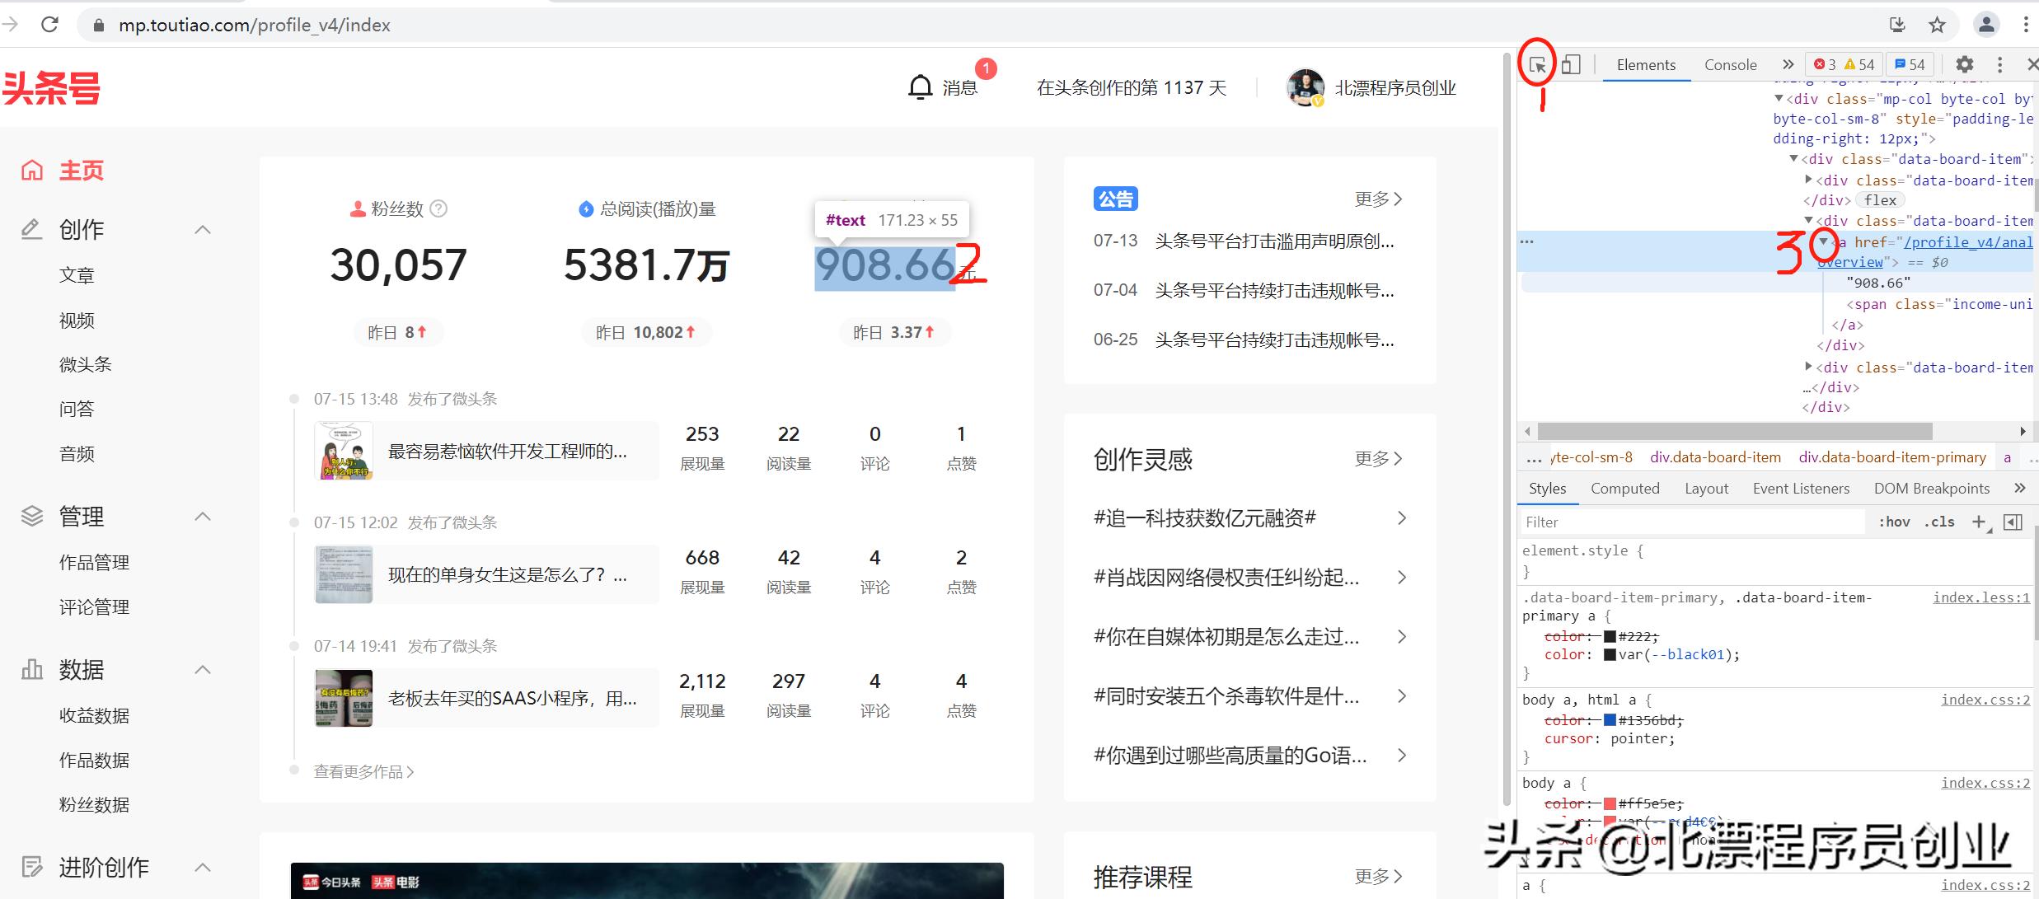Switch to the Console tab
Viewport: 2039px width, 899px height.
pyautogui.click(x=1730, y=64)
